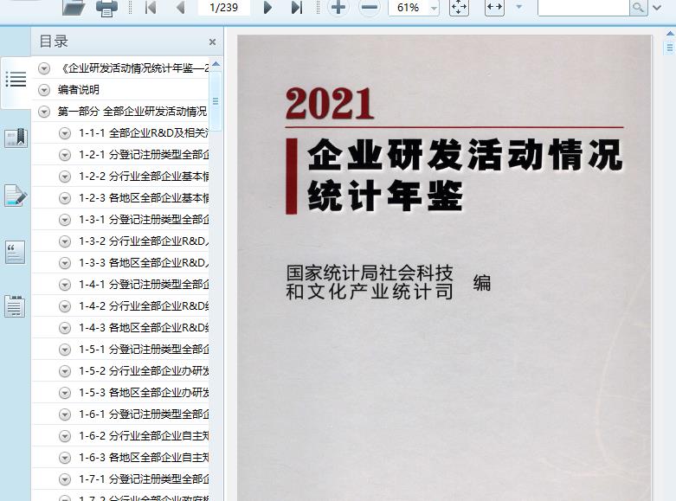
Task: Open the notes sidebar panel
Action: pos(15,306)
